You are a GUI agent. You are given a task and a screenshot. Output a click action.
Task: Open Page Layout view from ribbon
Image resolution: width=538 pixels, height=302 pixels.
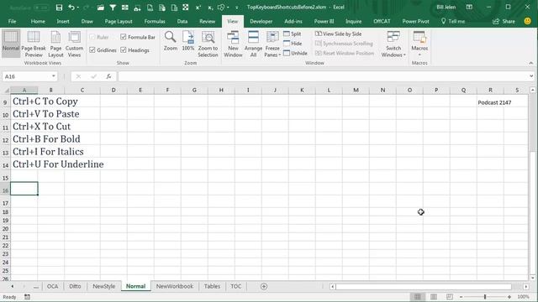pyautogui.click(x=55, y=44)
